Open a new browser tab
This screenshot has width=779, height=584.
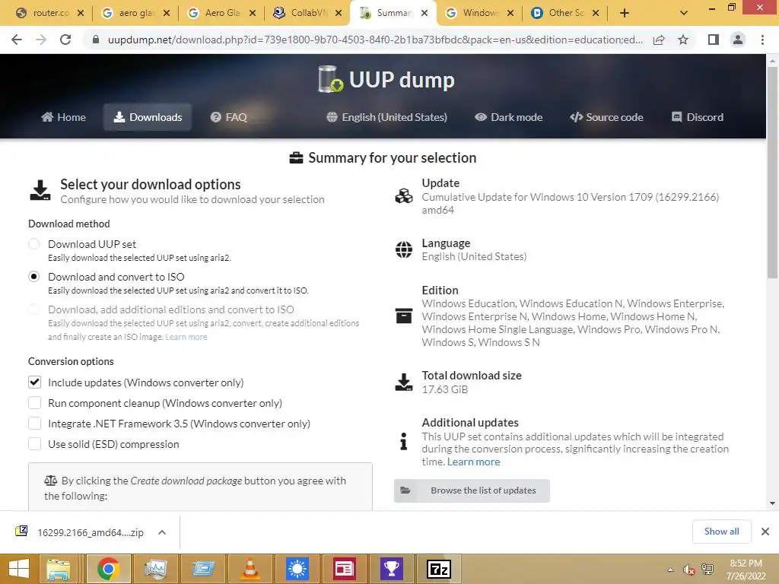click(625, 14)
